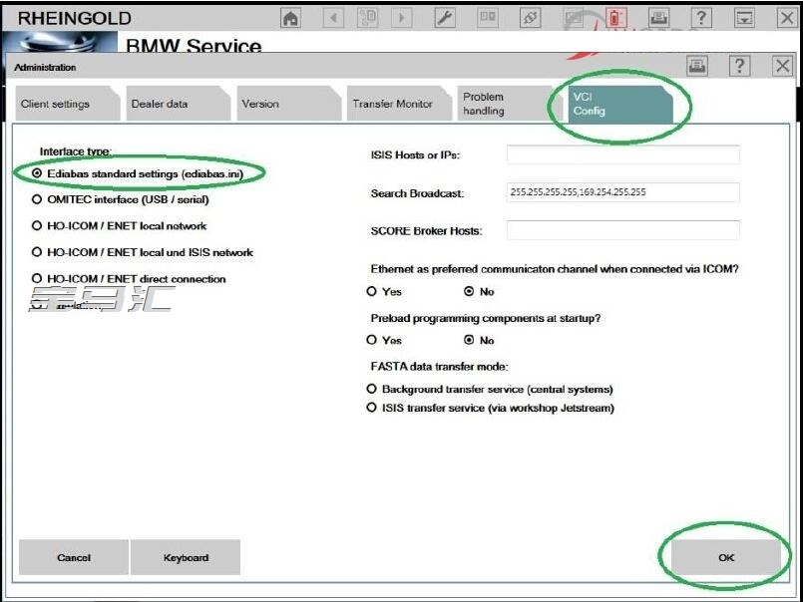Select ISIS transfer service (via workshop Jetstream)
The width and height of the screenshot is (803, 602).
click(x=490, y=408)
